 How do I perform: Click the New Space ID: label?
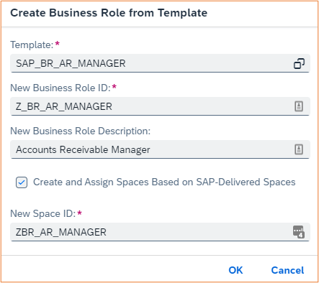[x=43, y=213]
